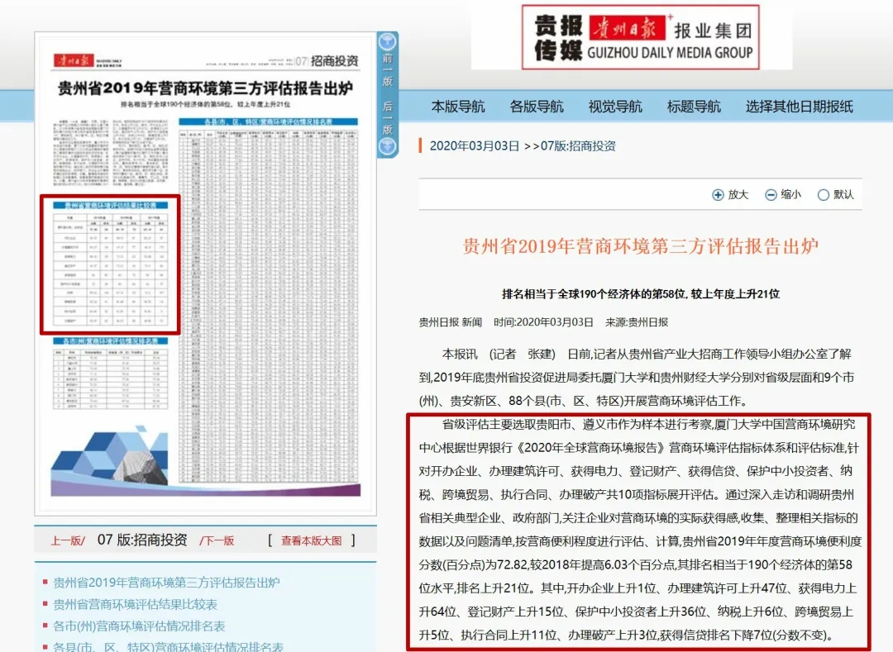
Task: Go to next page via 下一版 link
Action: pyautogui.click(x=217, y=540)
